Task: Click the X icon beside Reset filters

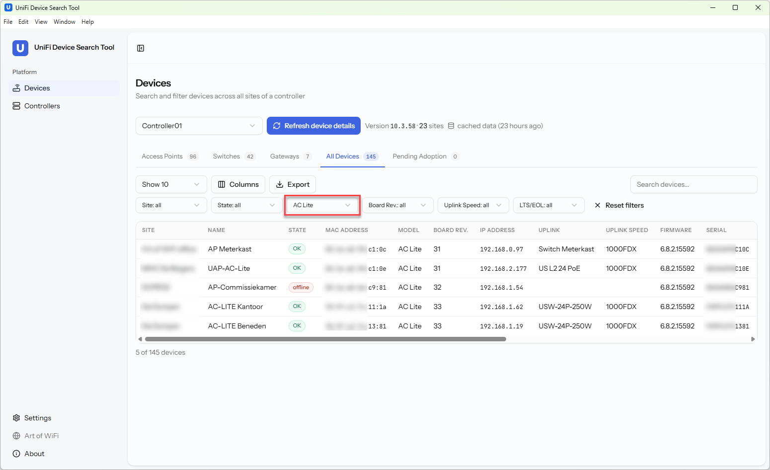Action: pyautogui.click(x=598, y=205)
